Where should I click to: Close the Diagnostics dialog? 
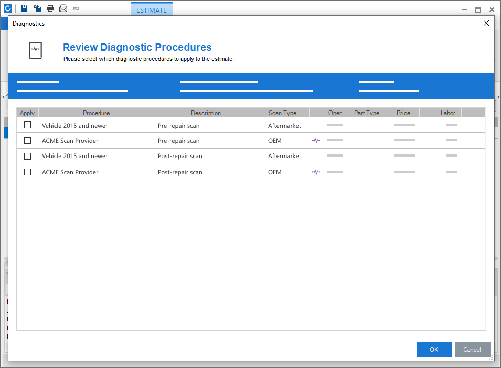click(486, 23)
